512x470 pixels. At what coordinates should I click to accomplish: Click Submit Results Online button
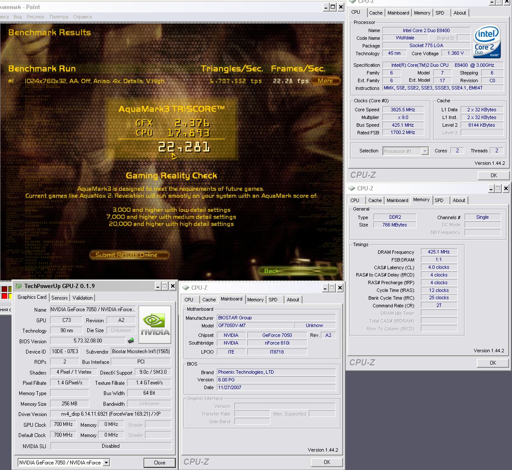click(x=130, y=255)
